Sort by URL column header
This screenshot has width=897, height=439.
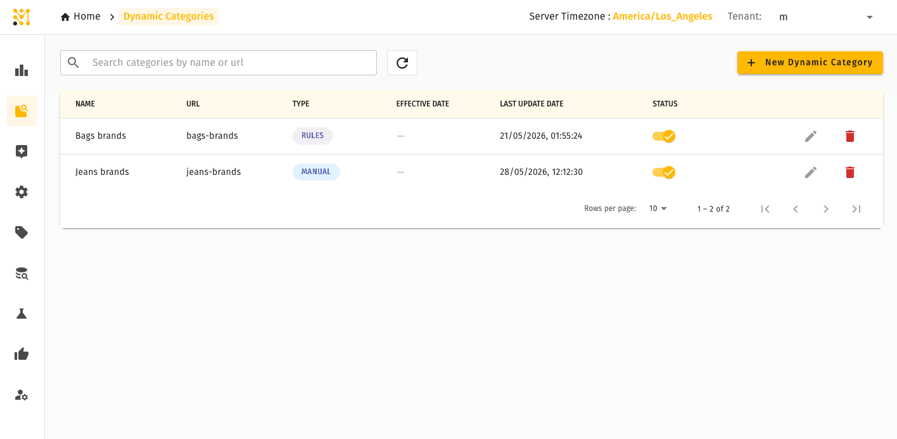(x=193, y=104)
